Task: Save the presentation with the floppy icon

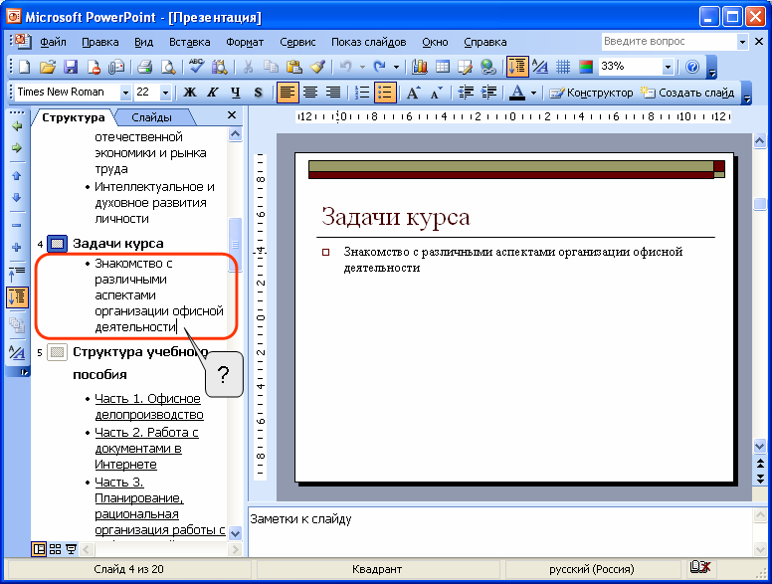Action: (71, 67)
